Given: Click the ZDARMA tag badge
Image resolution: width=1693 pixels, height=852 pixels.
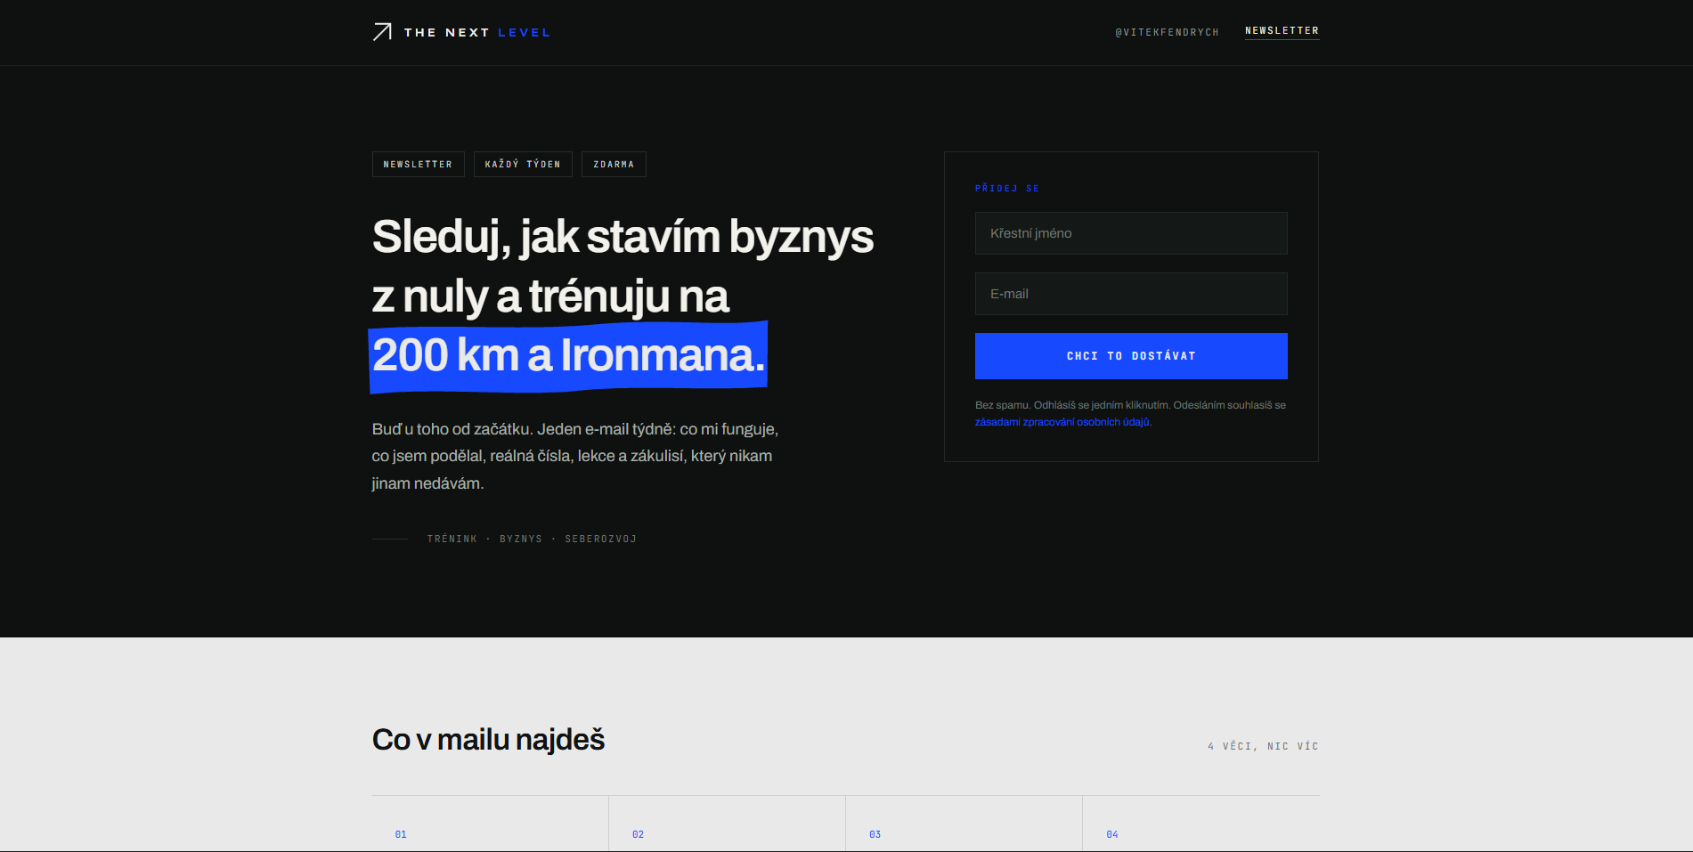Looking at the screenshot, I should pyautogui.click(x=614, y=165).
